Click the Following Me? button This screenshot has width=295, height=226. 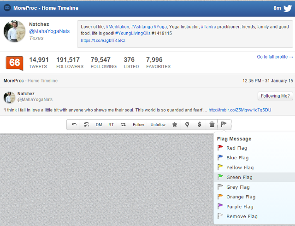click(275, 96)
